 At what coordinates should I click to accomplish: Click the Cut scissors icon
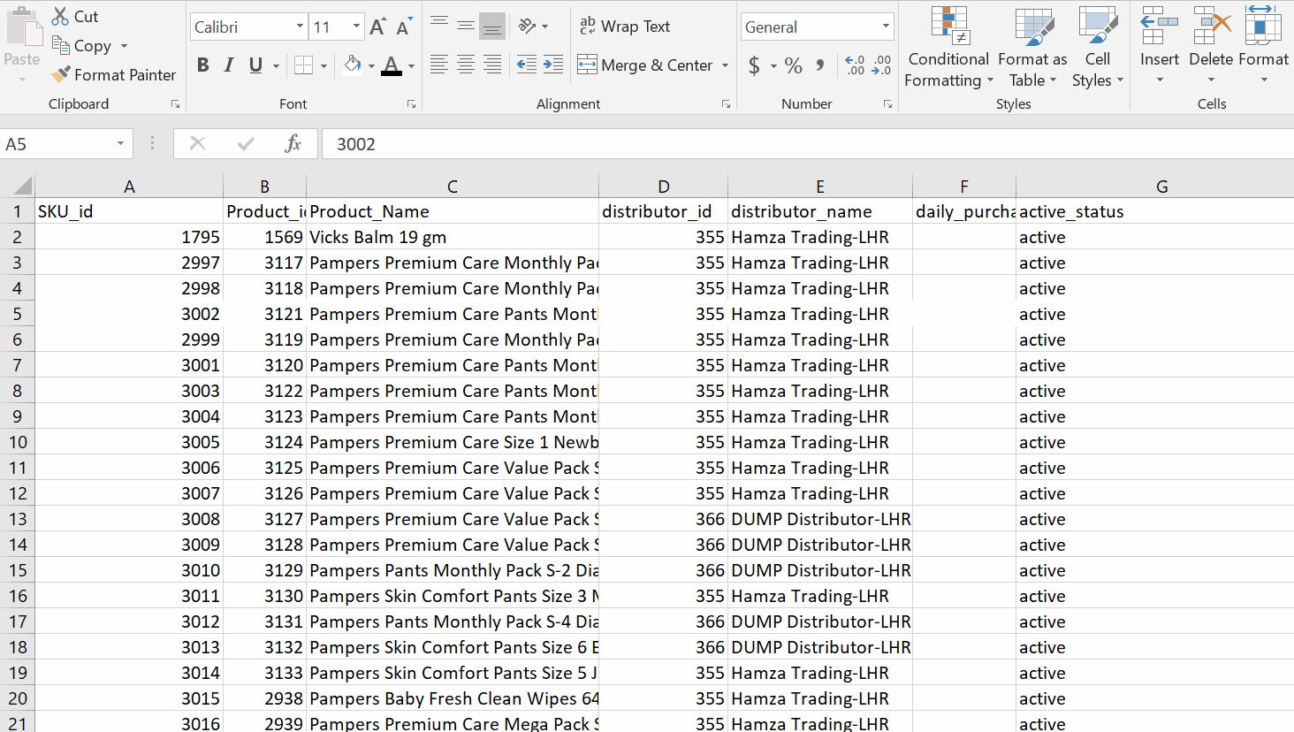[x=60, y=16]
